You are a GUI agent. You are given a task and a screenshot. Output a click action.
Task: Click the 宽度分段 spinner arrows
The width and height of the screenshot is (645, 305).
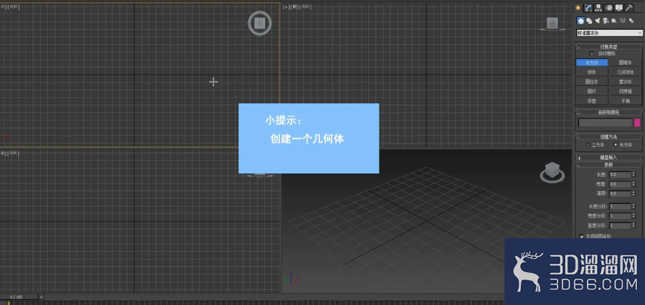point(634,216)
